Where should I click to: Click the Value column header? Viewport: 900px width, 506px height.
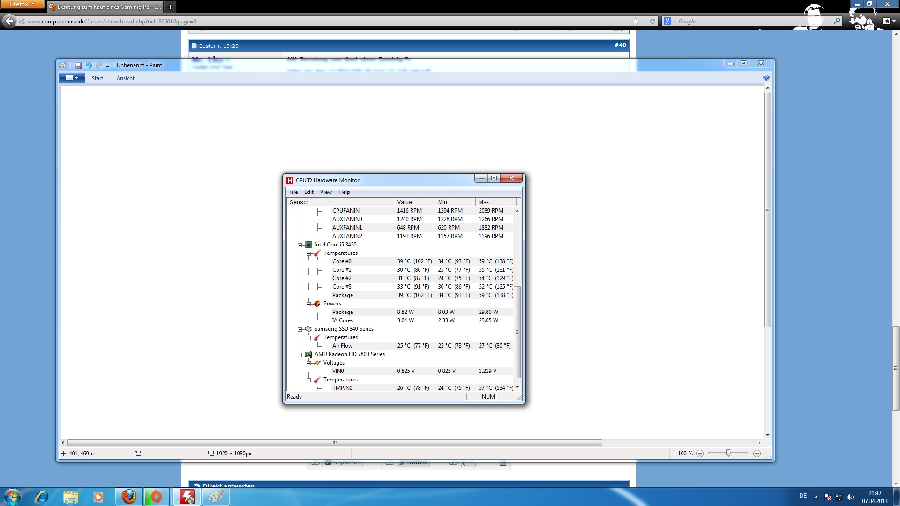[x=414, y=202]
